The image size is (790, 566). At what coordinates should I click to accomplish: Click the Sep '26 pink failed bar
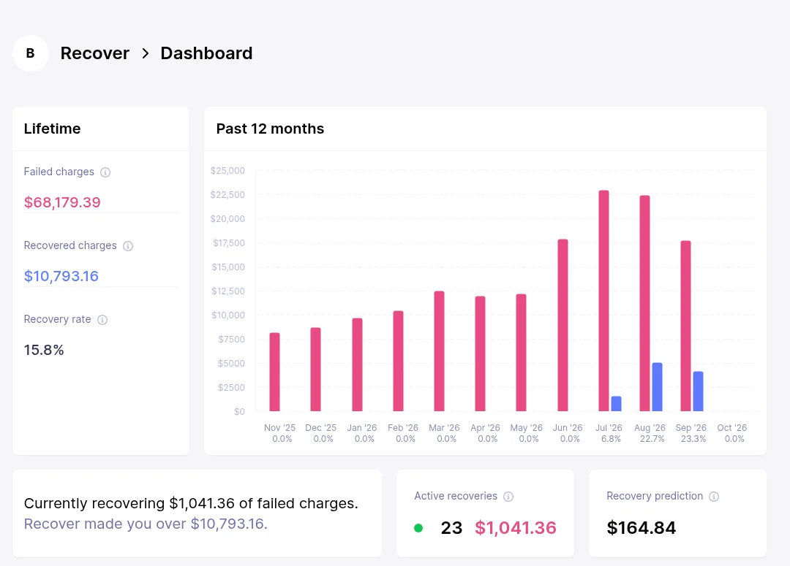coord(685,326)
